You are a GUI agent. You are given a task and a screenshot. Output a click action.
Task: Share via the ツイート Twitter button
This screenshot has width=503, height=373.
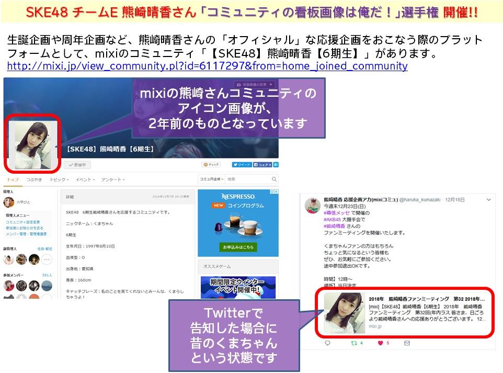[242, 165]
